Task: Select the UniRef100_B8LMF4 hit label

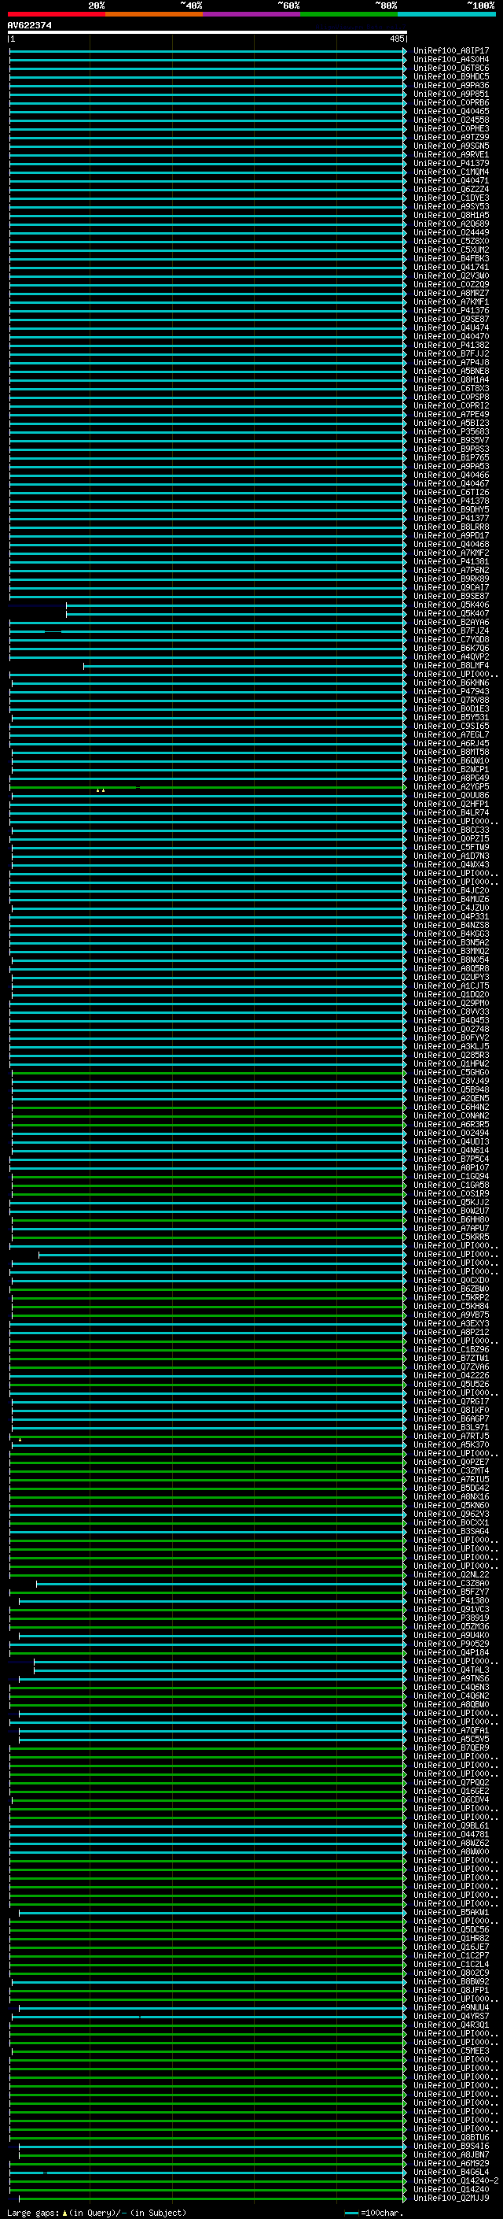Action: pyautogui.click(x=450, y=666)
